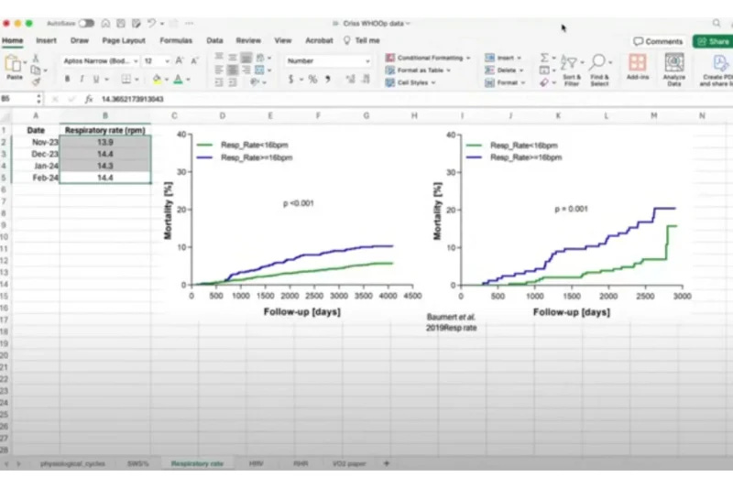
Task: Decrease font size with smaller A icon
Action: coord(194,60)
